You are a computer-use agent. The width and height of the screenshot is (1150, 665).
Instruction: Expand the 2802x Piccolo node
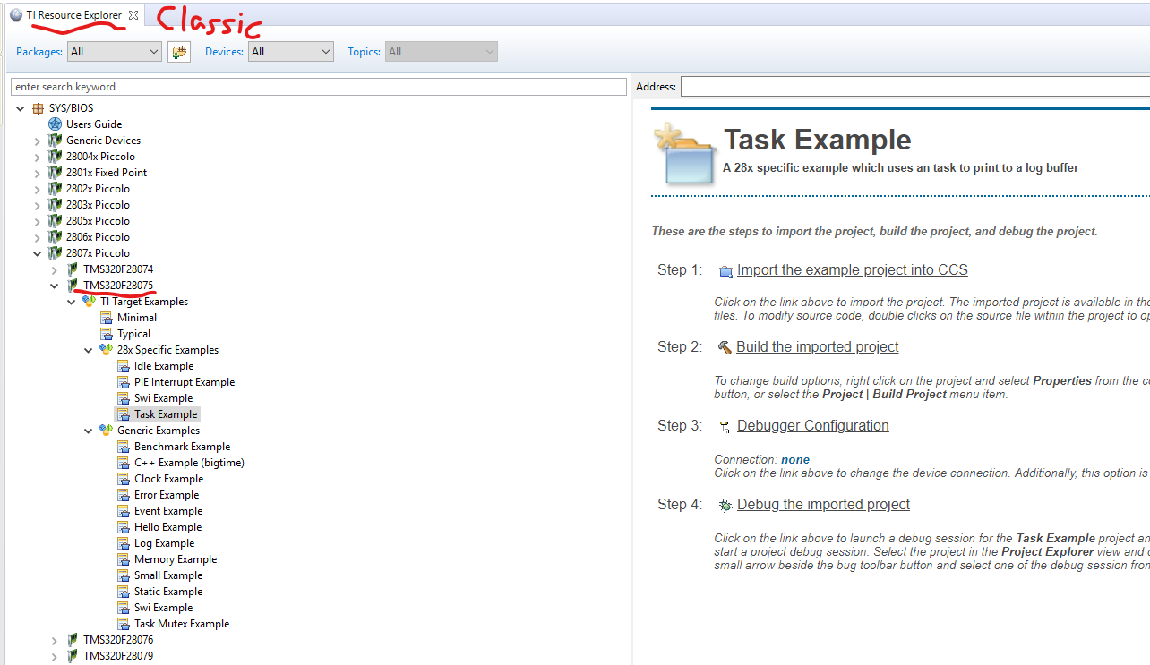tap(38, 189)
